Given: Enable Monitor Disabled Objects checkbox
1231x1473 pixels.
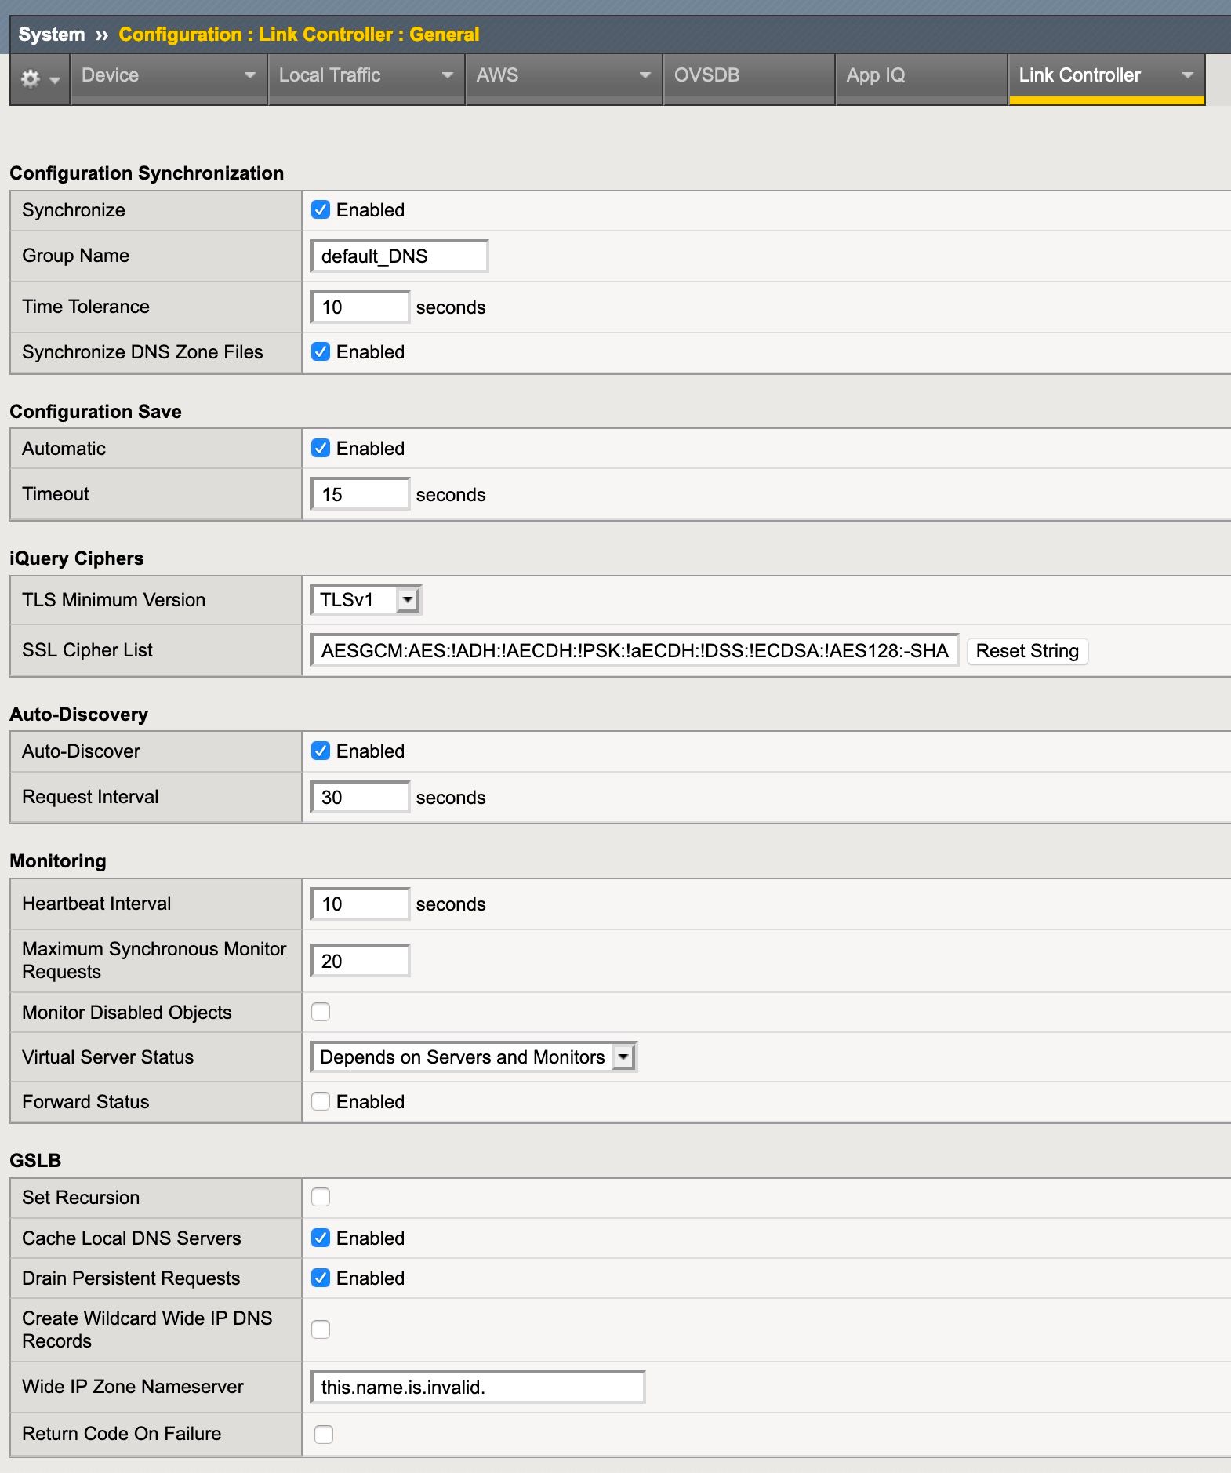Looking at the screenshot, I should pos(321,1013).
